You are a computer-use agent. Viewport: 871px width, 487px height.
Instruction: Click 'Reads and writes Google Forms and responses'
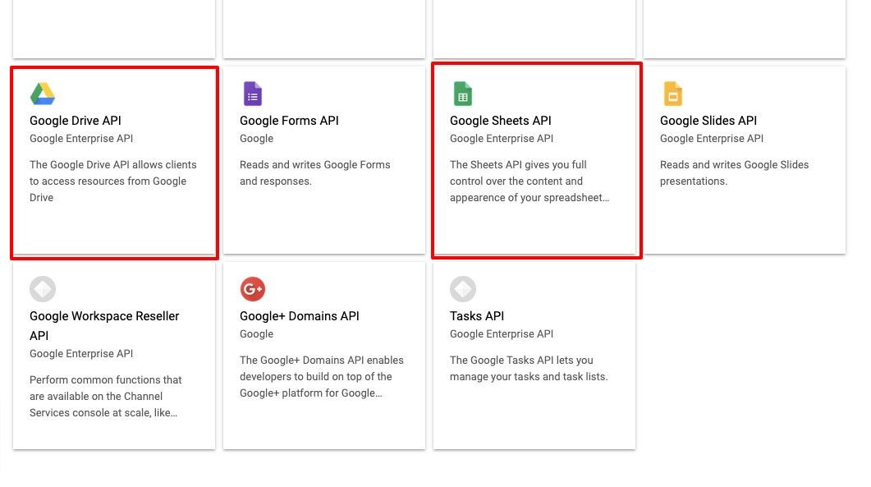[315, 173]
